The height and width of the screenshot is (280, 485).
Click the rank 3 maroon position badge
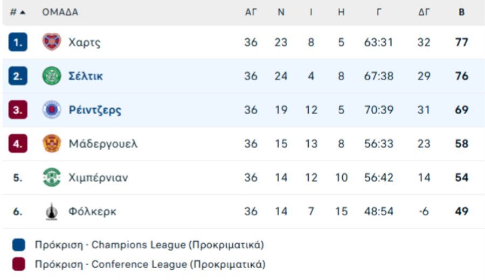point(18,110)
